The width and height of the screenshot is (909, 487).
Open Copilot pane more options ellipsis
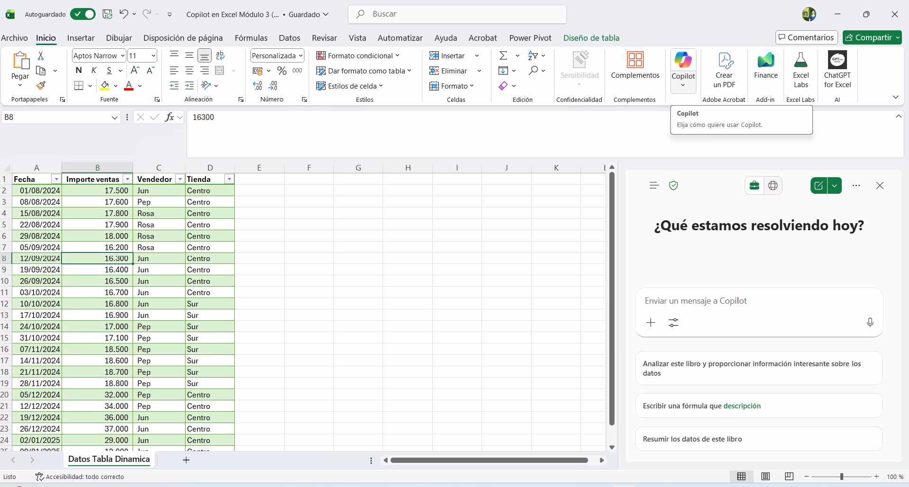point(856,186)
